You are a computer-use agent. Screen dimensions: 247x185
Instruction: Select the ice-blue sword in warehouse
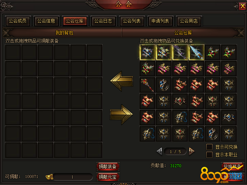click(x=196, y=52)
